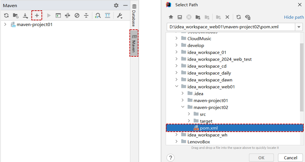This screenshot has width=305, height=162.
Task: Go to home directory in Select Path
Action: pos(171,17)
